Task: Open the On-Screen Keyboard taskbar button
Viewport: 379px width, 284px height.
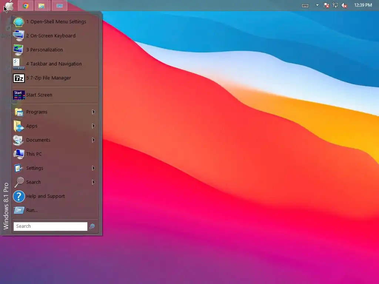Action: pos(60,6)
